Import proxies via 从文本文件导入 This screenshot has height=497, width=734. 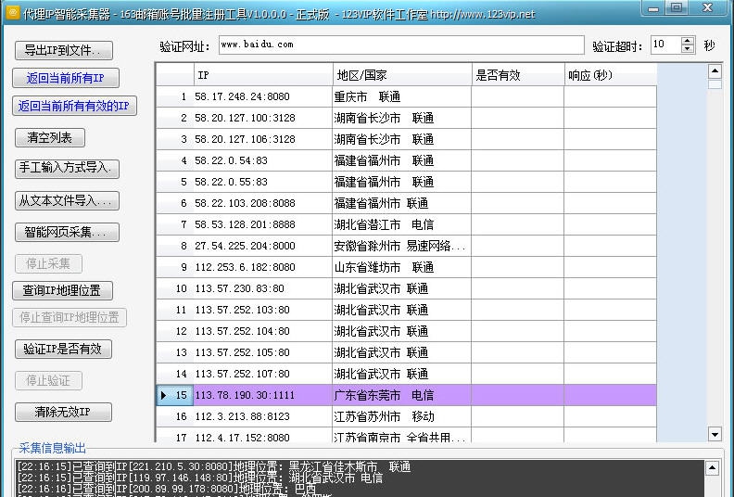point(67,200)
